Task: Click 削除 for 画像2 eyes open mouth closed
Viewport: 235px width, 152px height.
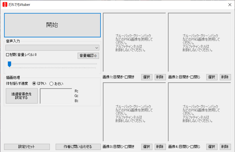Action: click(225, 77)
